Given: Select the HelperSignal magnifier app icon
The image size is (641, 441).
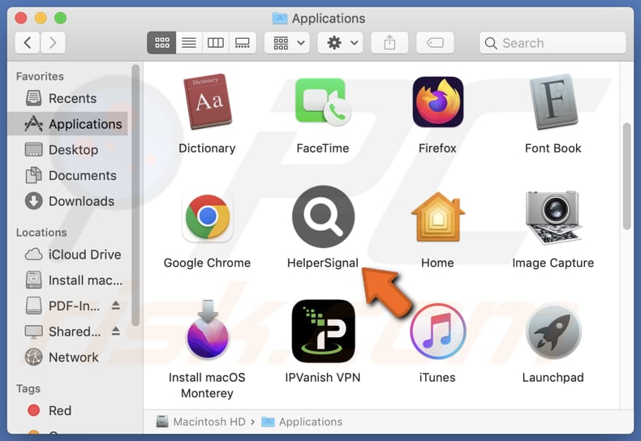Looking at the screenshot, I should [x=323, y=216].
